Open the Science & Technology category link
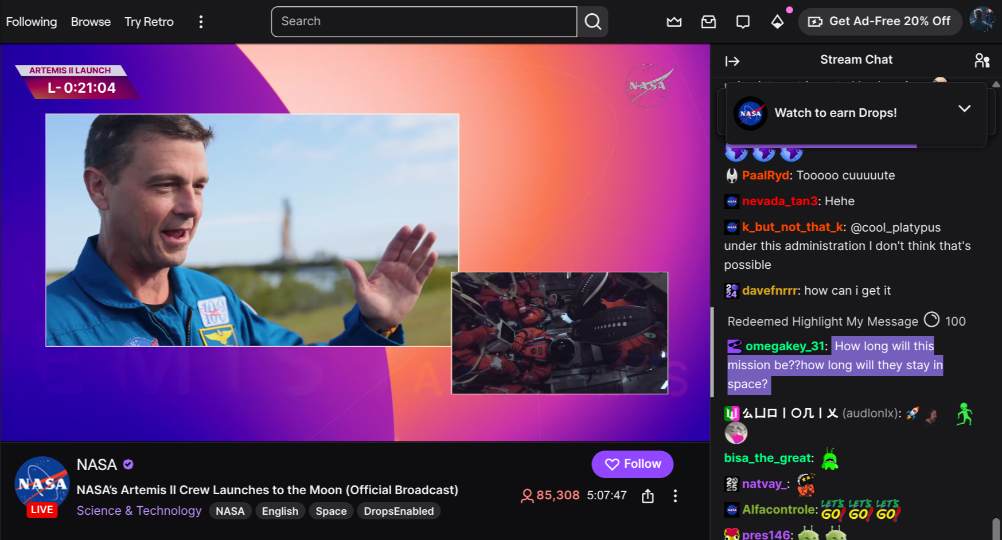 pyautogui.click(x=139, y=510)
